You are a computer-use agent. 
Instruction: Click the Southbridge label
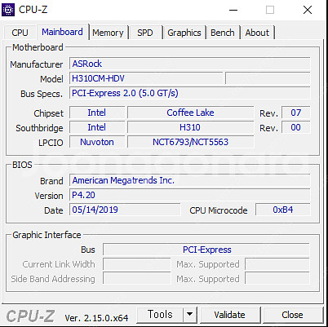point(39,128)
